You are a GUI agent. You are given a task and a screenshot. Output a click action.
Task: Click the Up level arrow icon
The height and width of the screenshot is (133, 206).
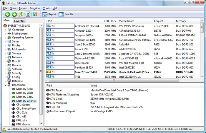pos(21,14)
